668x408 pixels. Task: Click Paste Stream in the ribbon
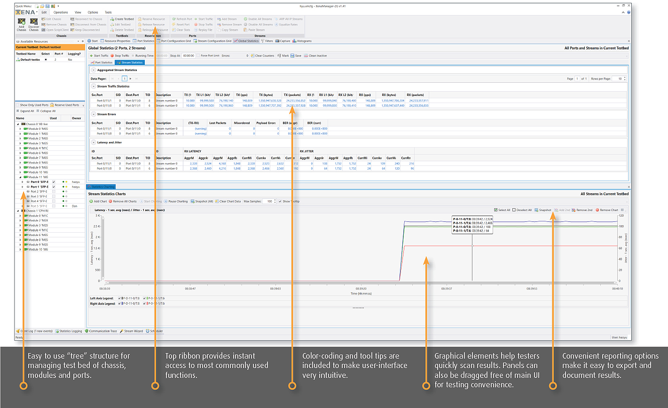coord(254,30)
